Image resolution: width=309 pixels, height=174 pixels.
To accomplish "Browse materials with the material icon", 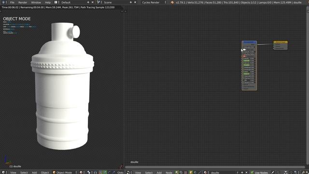I will [206, 173].
